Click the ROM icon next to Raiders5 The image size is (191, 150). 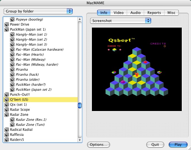coord(7,139)
